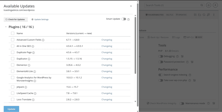Screen dimensions: 222x112
Task: Click sliders icon next to Maintenance mode
Action: tap(214, 103)
